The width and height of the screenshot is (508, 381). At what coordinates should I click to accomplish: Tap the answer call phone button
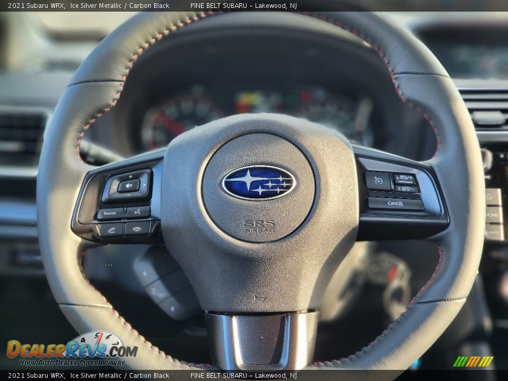[x=111, y=230]
